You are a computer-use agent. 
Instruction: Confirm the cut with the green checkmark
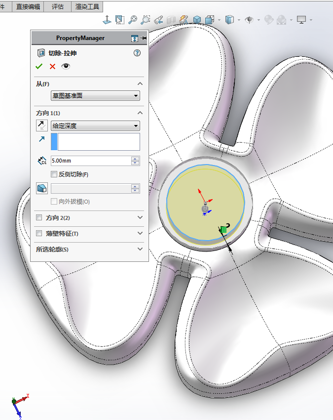[x=39, y=66]
